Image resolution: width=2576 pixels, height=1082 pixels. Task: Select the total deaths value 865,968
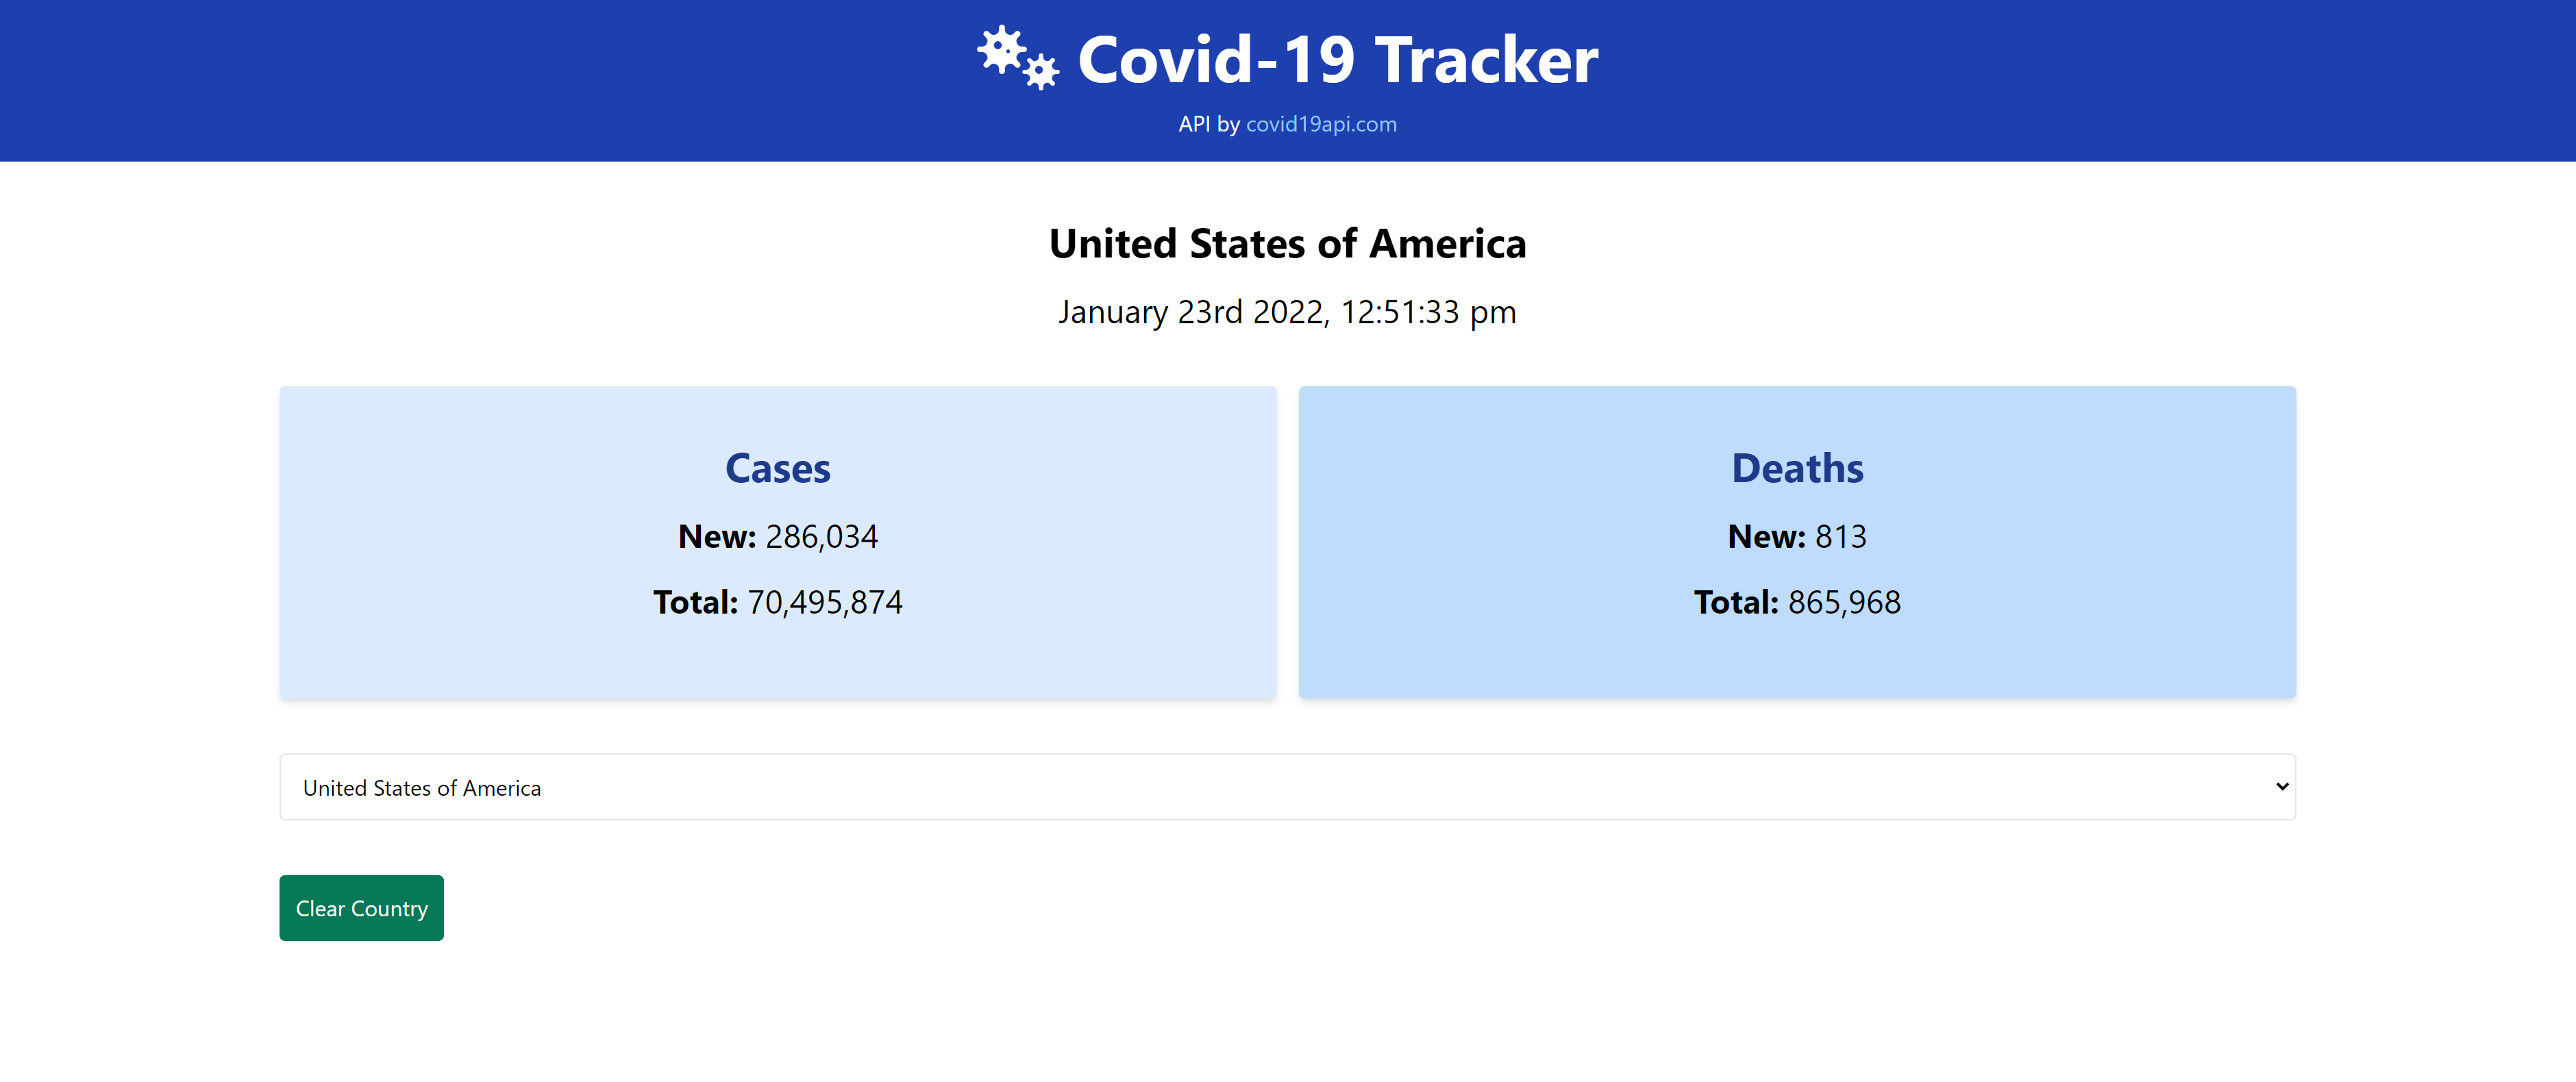coord(1844,603)
